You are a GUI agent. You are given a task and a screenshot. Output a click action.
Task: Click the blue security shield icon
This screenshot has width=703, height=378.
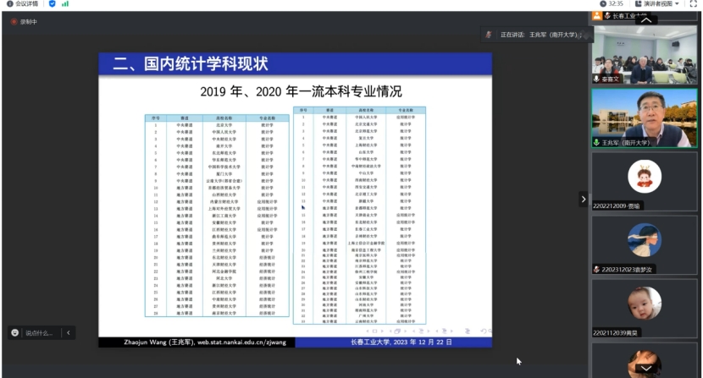(52, 4)
